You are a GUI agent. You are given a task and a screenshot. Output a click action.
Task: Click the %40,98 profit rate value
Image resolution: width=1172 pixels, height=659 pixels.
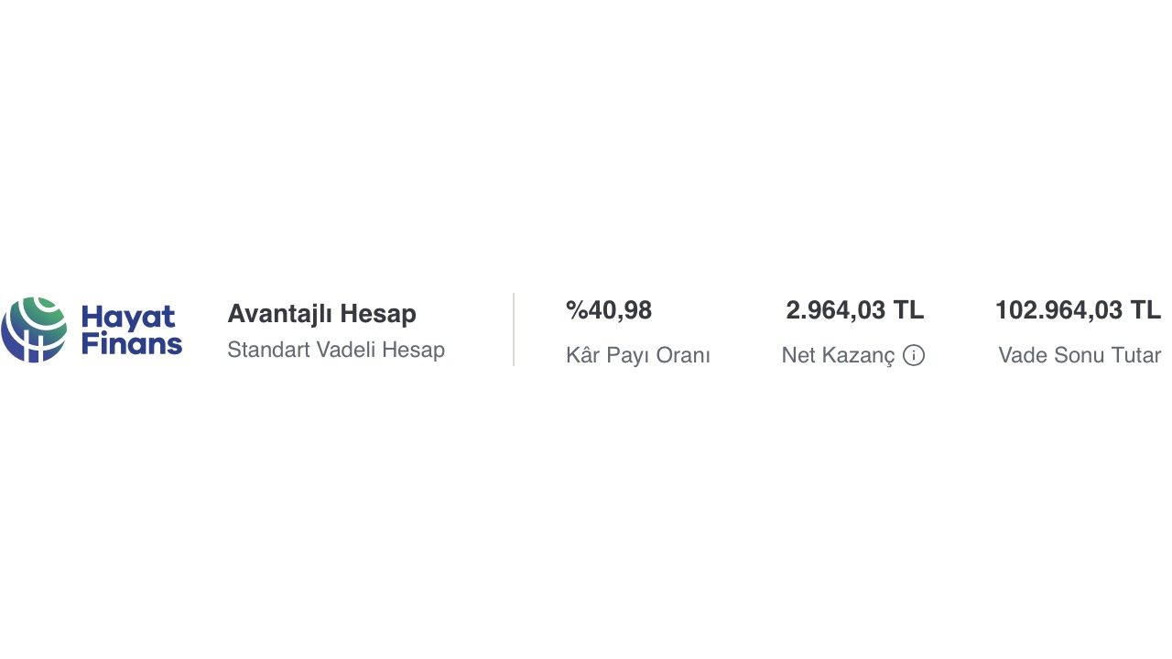tap(609, 311)
